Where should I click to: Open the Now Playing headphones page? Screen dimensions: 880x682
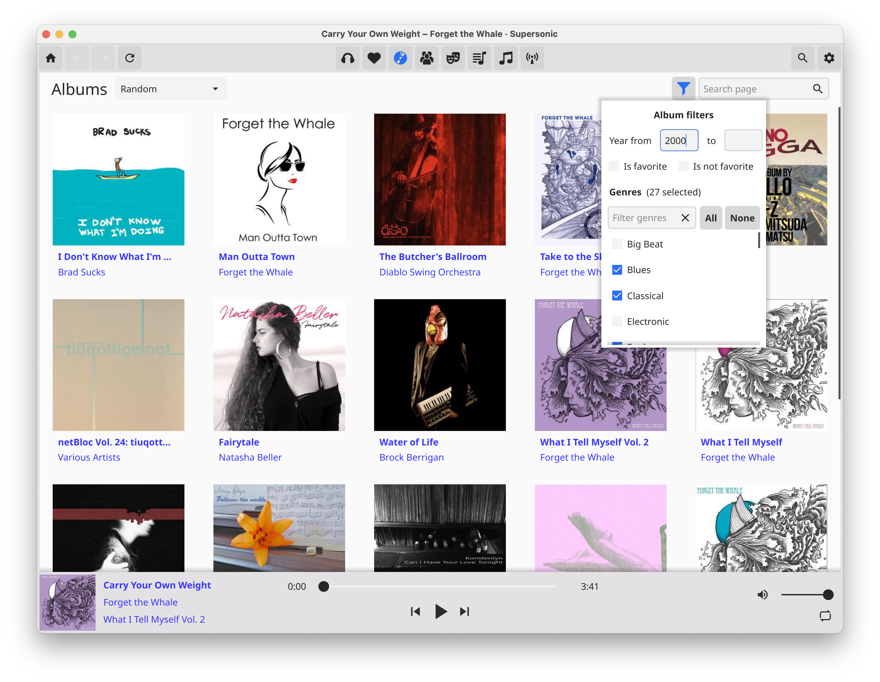pyautogui.click(x=347, y=58)
